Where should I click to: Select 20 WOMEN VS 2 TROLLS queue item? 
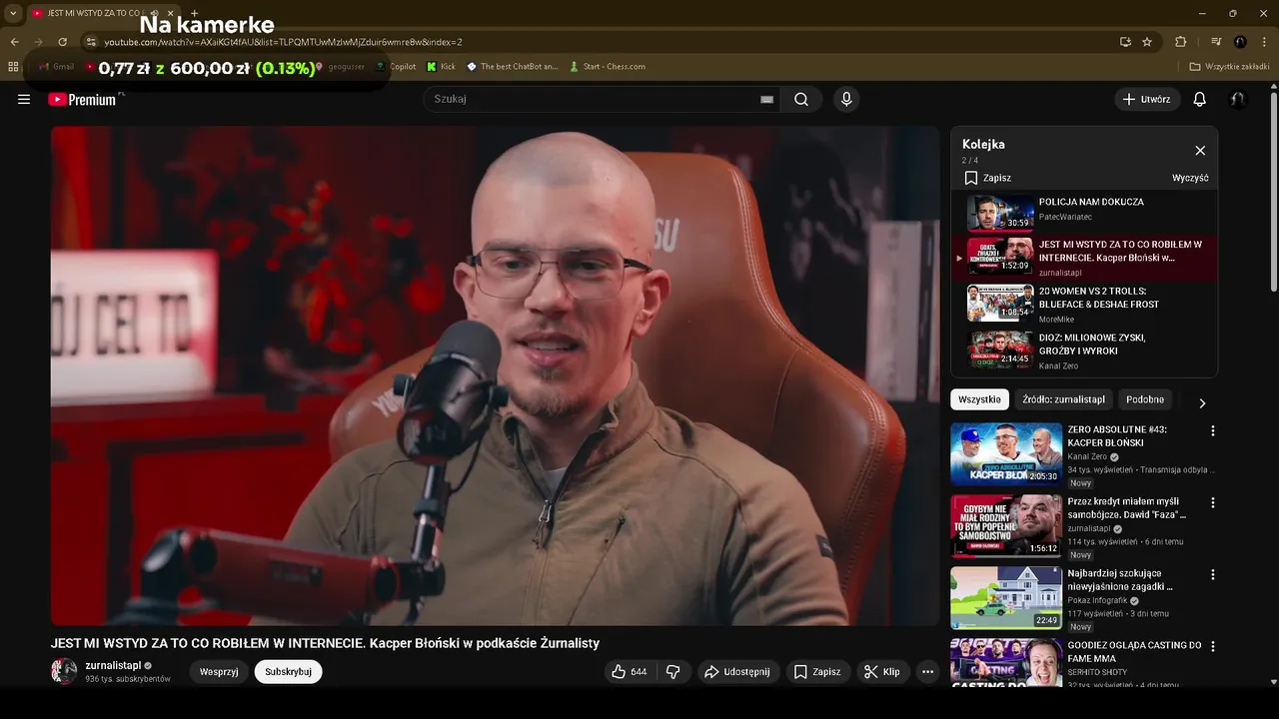pos(1084,304)
